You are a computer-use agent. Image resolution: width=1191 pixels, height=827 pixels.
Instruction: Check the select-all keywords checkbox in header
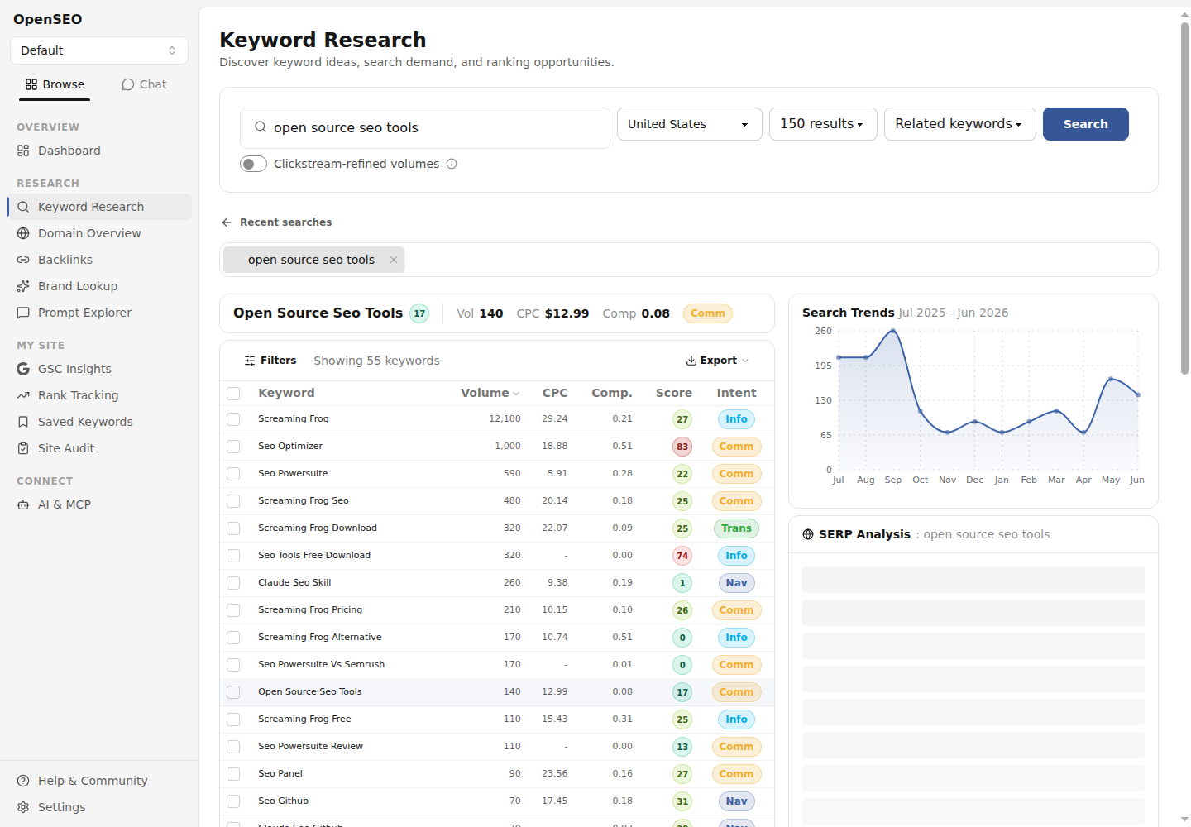tap(233, 394)
